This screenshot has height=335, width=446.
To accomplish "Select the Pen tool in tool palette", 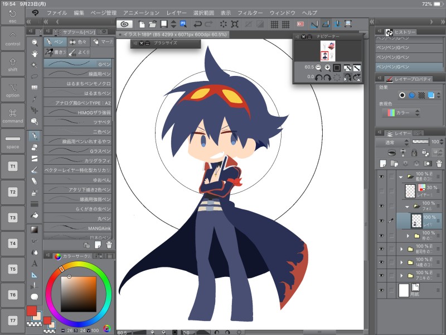I will click(35, 136).
